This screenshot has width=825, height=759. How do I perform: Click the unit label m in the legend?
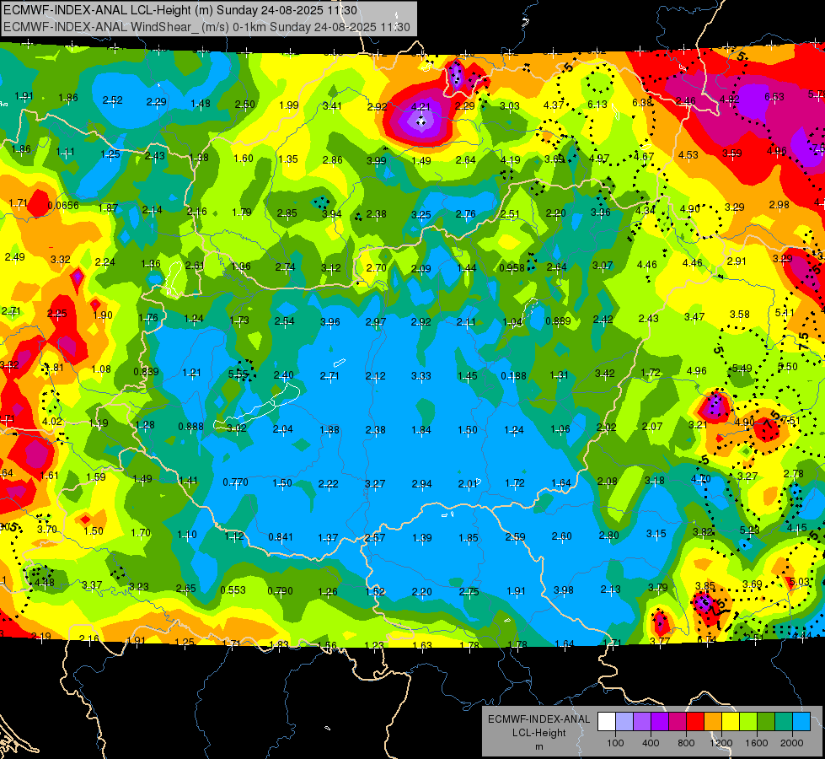coord(538,746)
